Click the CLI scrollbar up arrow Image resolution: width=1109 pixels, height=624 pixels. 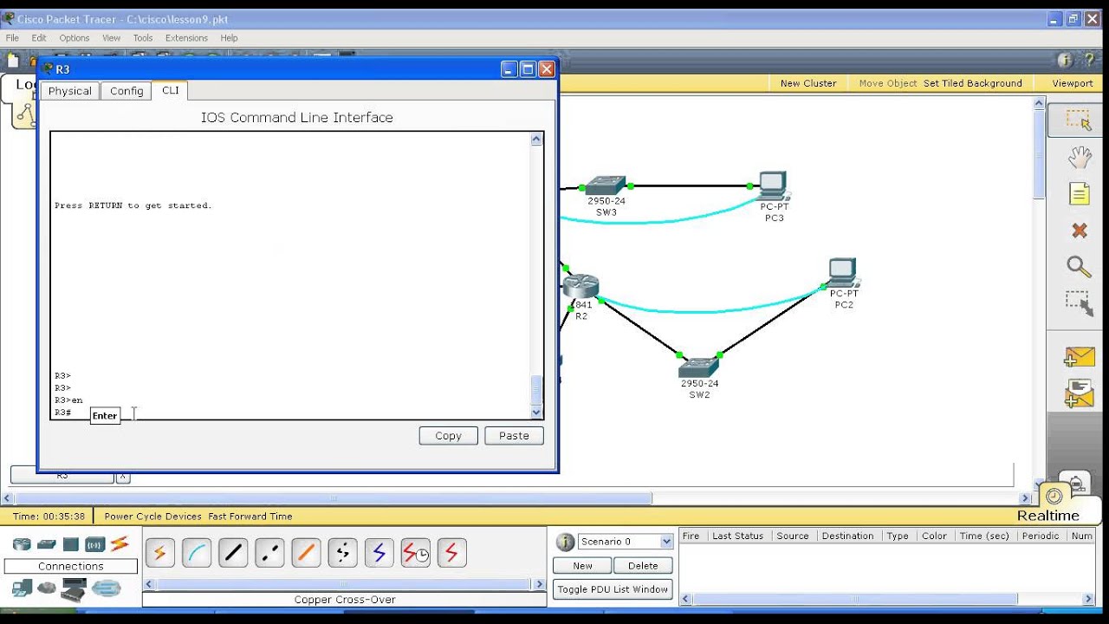point(536,139)
